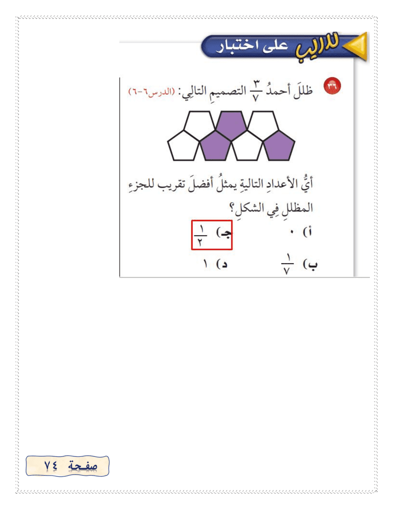Choose answer option د) one
This screenshot has width=393, height=509.
[x=215, y=264]
